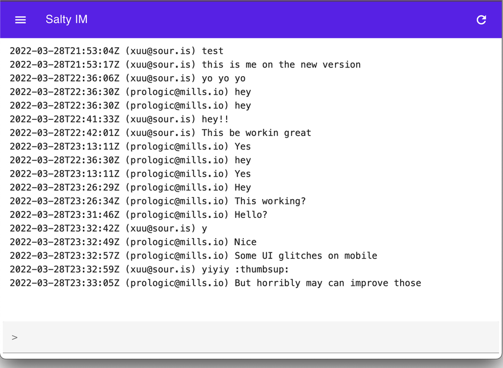Click 'But horribly may can improve those' message
Image resolution: width=503 pixels, height=368 pixels.
[215, 283]
